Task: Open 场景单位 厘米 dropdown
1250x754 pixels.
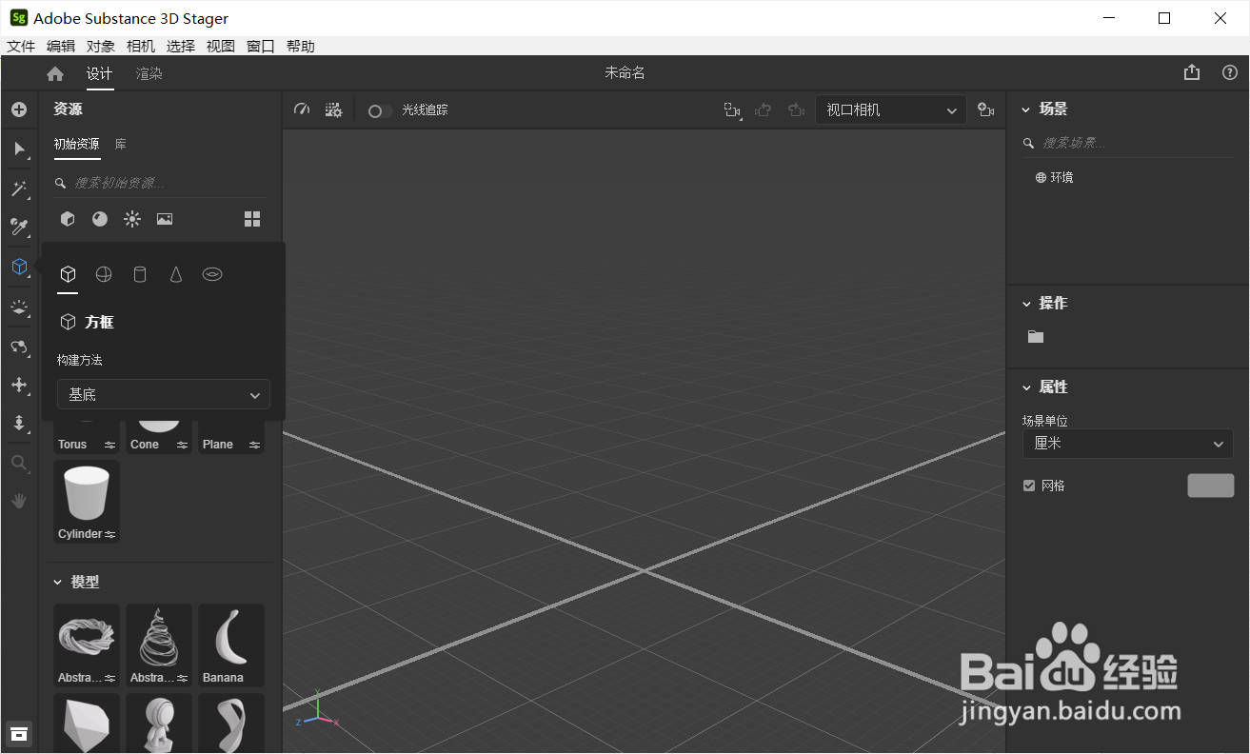Action: pyautogui.click(x=1128, y=444)
